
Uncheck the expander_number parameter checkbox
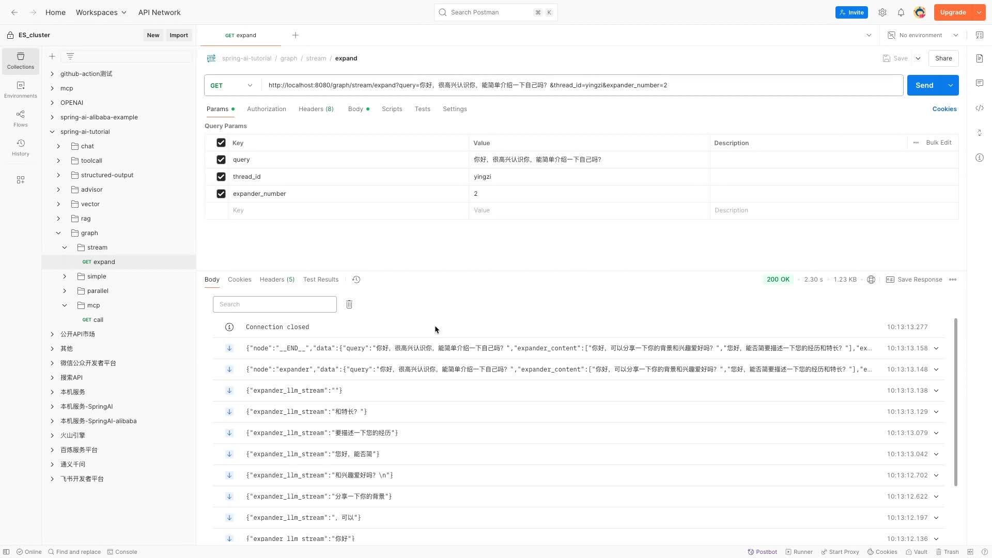[221, 194]
